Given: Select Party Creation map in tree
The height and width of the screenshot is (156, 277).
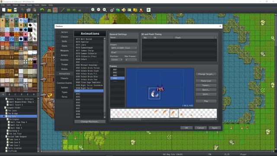Looking at the screenshot, I should [15, 148].
